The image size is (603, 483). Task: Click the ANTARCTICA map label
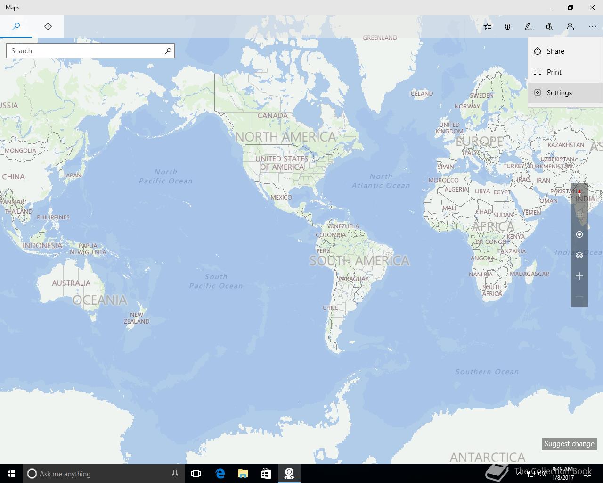488,457
